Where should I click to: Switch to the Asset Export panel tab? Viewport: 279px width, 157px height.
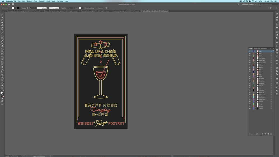point(257,49)
